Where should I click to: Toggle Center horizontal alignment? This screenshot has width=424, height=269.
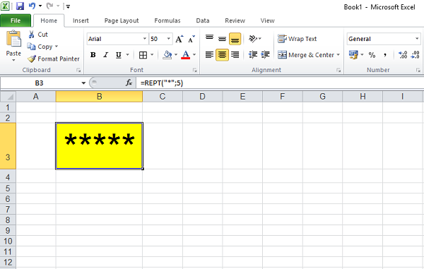pyautogui.click(x=222, y=55)
